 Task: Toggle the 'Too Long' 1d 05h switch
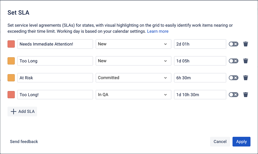[x=233, y=61]
